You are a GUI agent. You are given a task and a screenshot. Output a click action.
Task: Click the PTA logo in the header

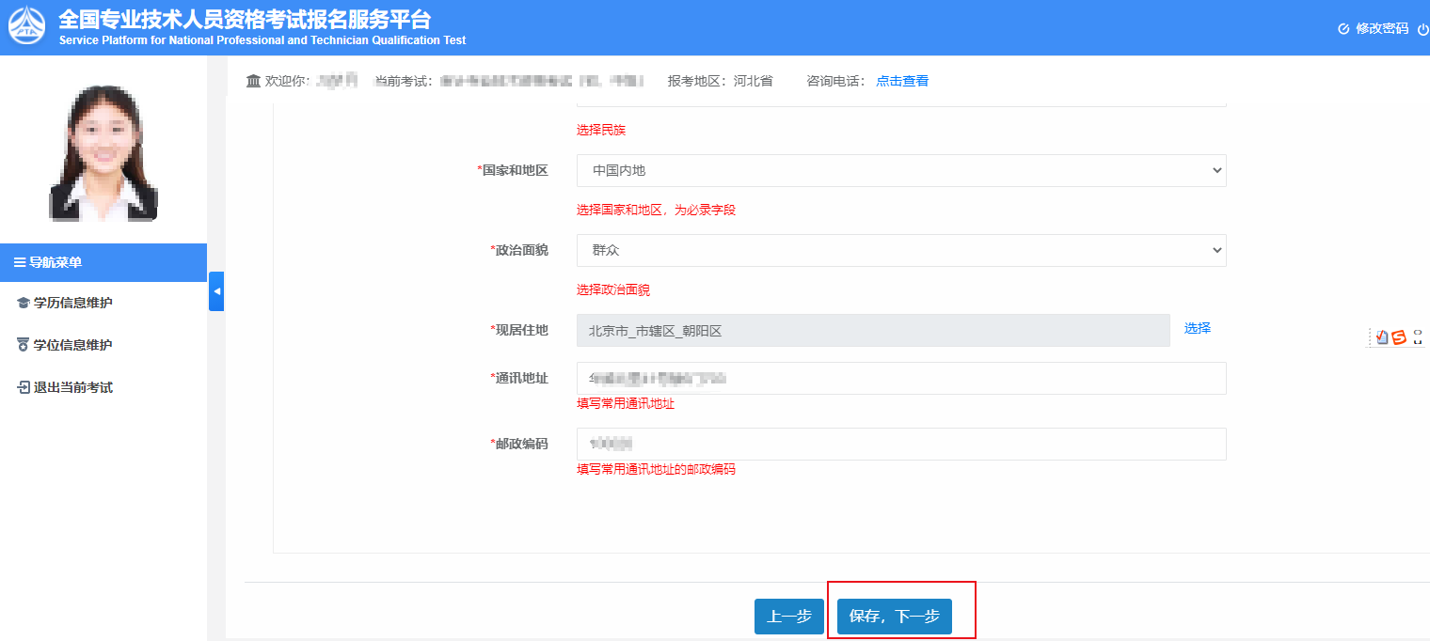point(26,26)
